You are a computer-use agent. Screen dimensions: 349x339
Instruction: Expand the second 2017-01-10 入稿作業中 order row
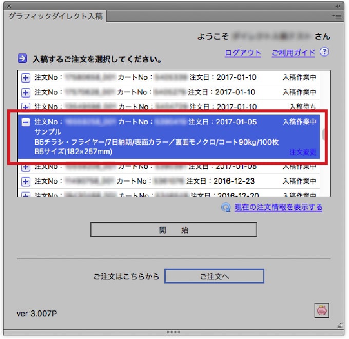pyautogui.click(x=26, y=92)
